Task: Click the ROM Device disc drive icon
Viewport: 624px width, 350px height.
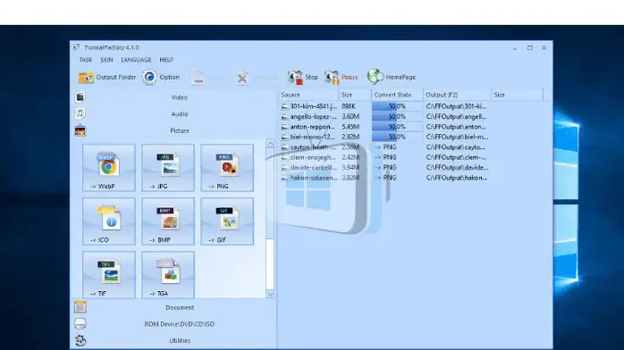Action: [x=80, y=324]
